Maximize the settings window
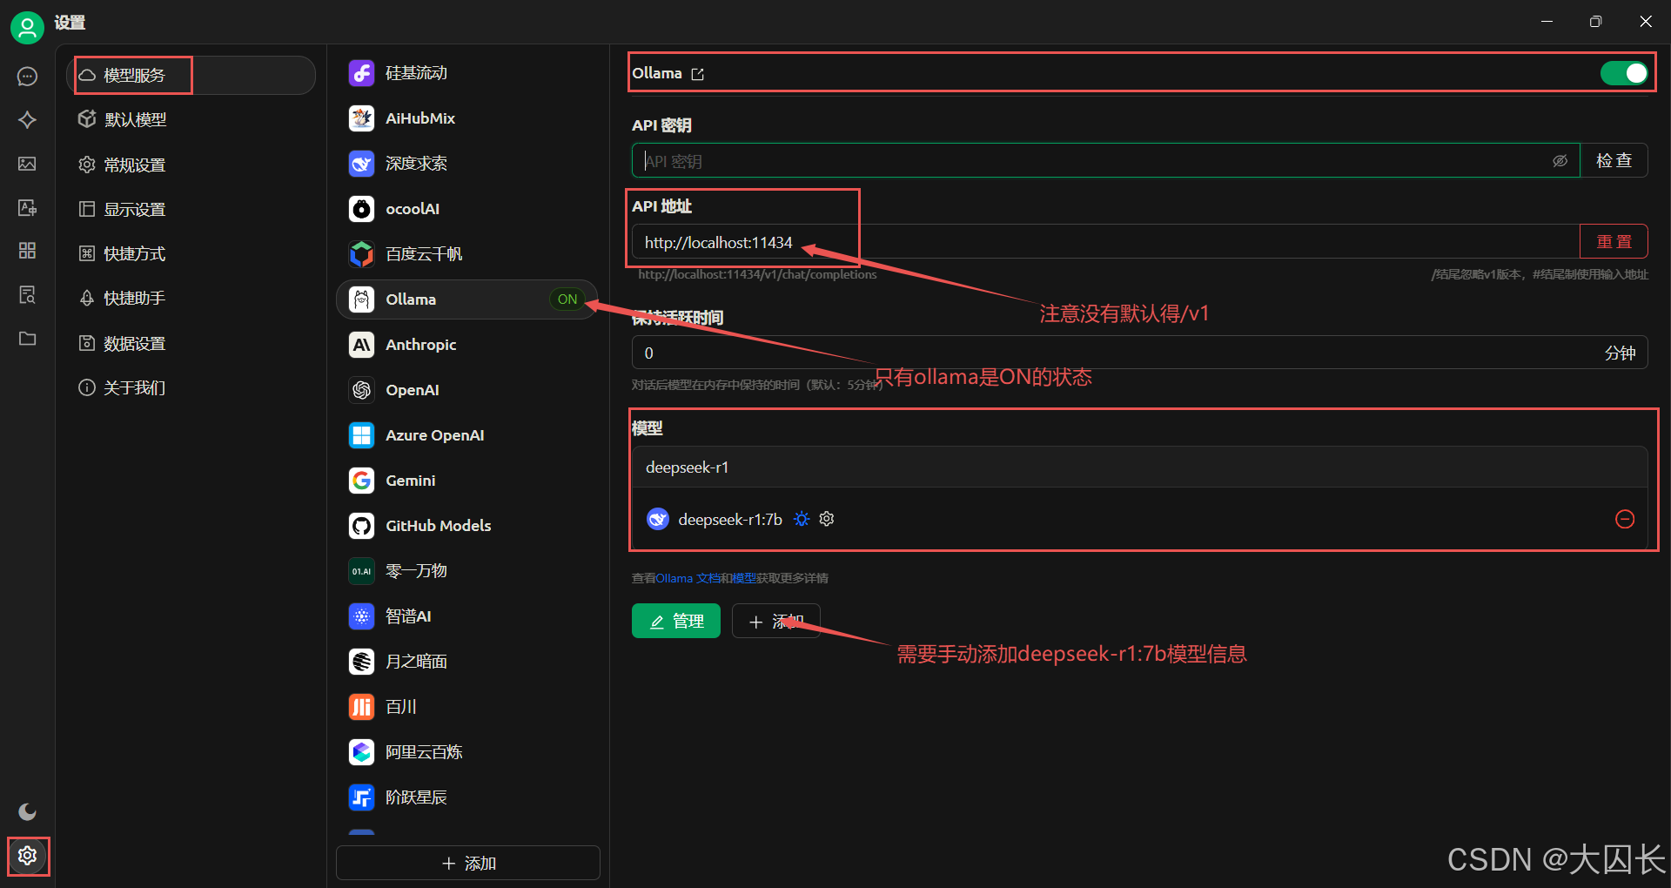This screenshot has height=888, width=1671. [x=1595, y=22]
